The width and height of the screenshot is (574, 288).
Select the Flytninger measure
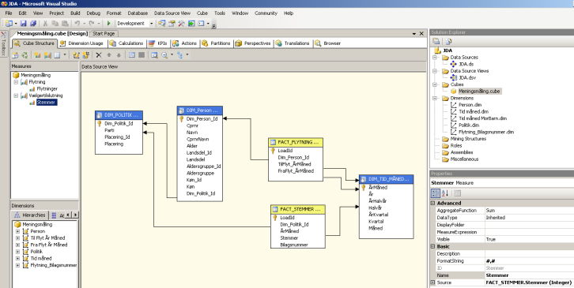coord(47,89)
